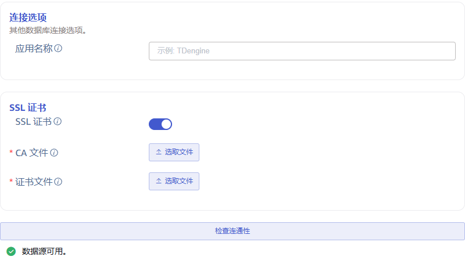Screen dimensions: 465x271
Task: Click the 其他数据库连接选项 description text
Action: [x=48, y=30]
